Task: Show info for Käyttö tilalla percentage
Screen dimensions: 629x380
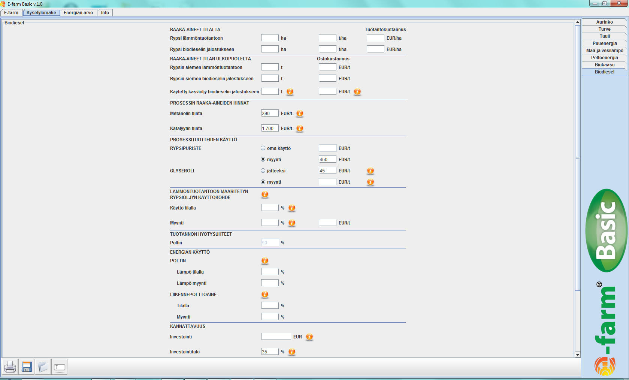Action: click(292, 208)
